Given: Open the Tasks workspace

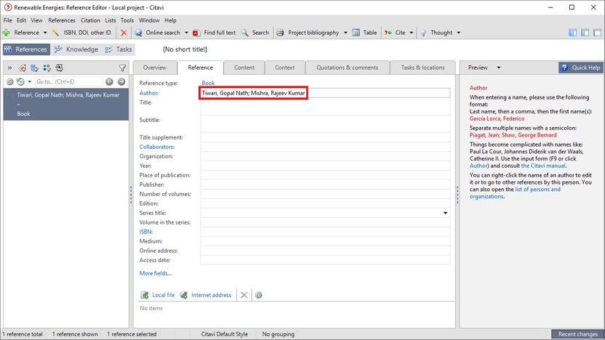Looking at the screenshot, I should 119,49.
